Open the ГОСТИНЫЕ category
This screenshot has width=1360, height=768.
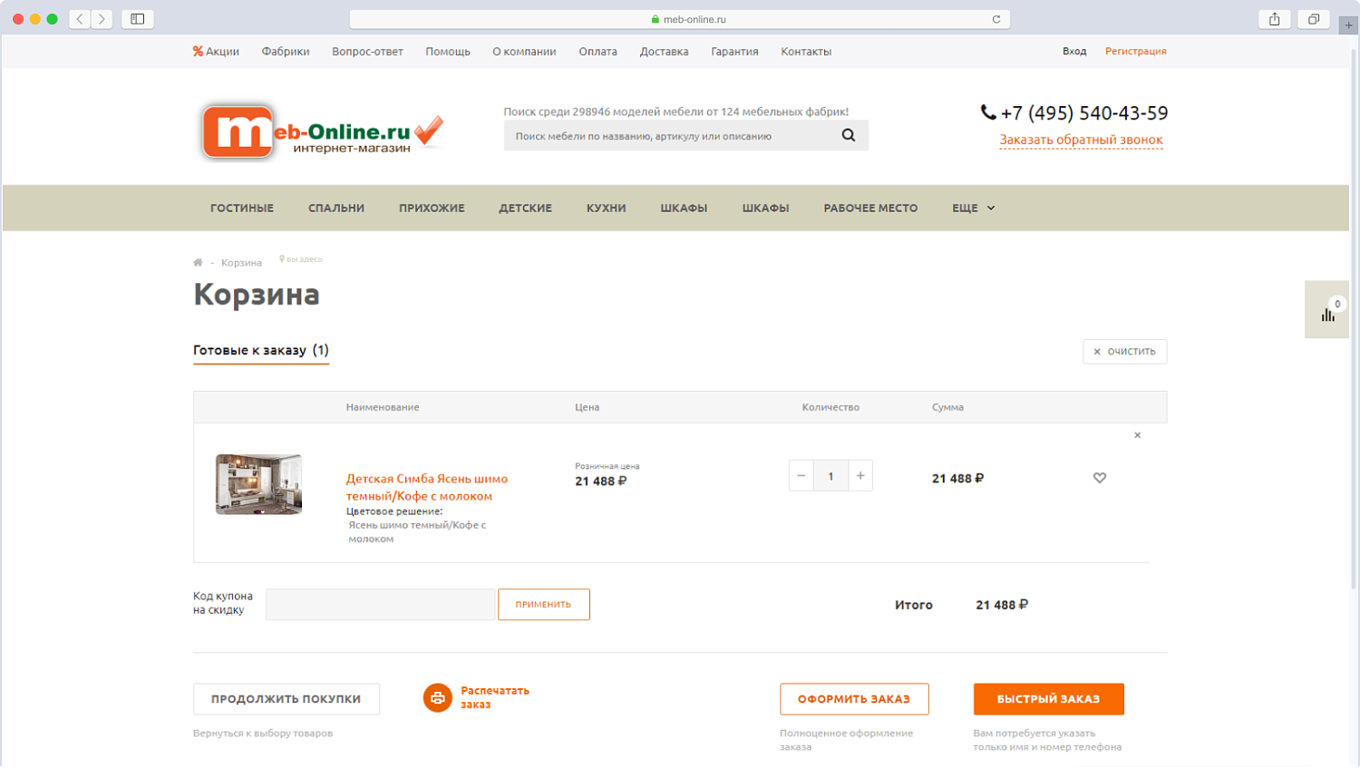tap(242, 209)
